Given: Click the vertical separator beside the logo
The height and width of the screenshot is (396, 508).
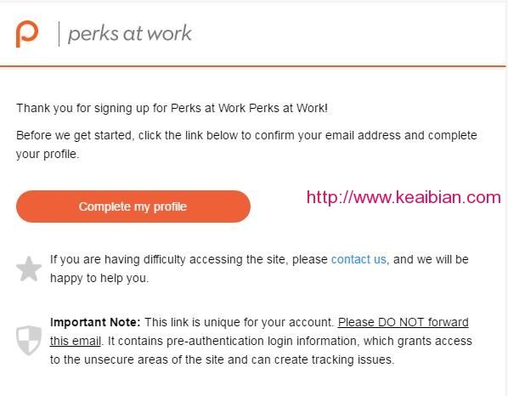Looking at the screenshot, I should point(59,34).
